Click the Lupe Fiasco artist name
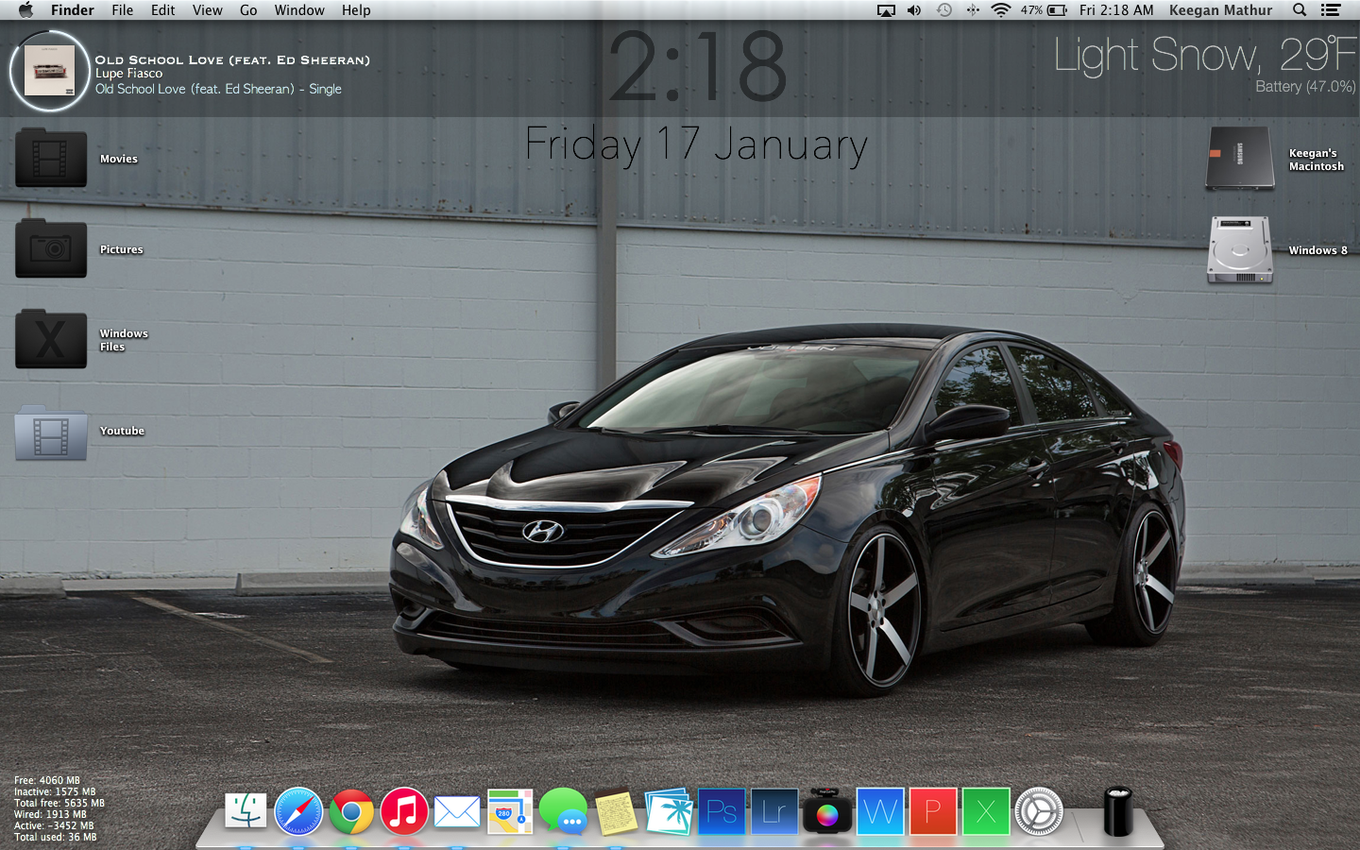The image size is (1360, 850). 128,74
